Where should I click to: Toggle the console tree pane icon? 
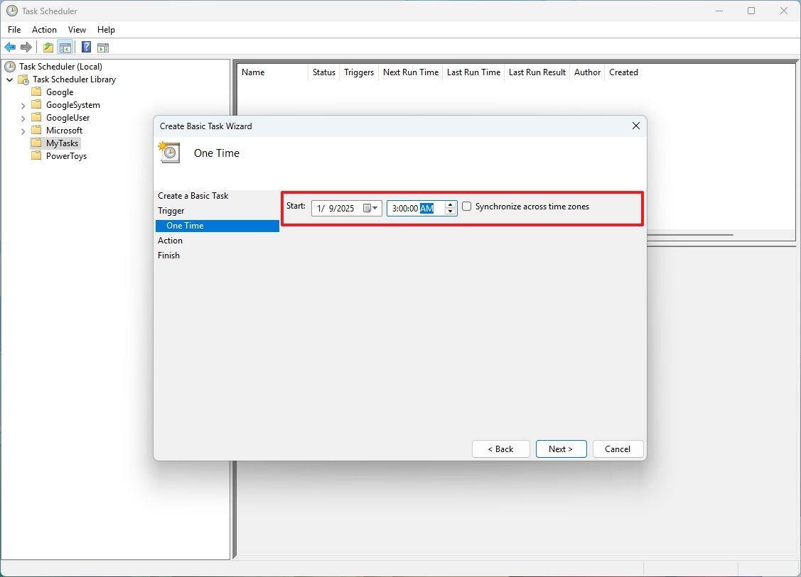(65, 47)
